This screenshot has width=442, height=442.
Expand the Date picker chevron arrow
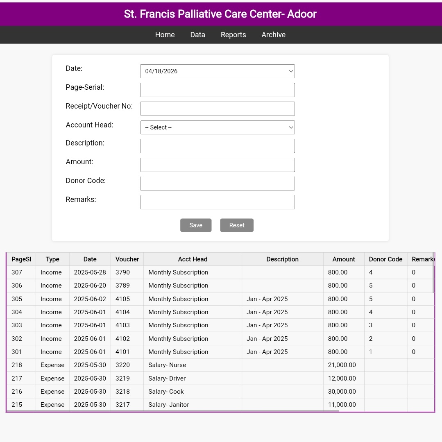point(290,71)
